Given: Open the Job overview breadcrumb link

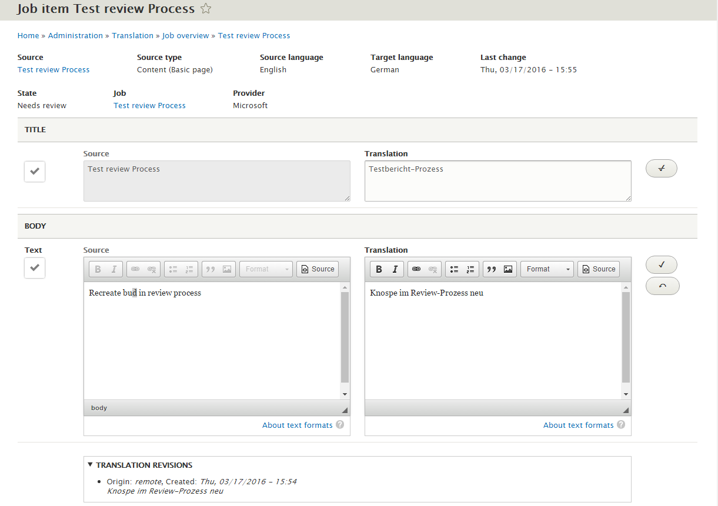Looking at the screenshot, I should tap(185, 35).
